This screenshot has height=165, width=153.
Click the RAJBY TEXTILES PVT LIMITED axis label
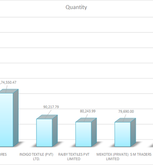pos(74,157)
